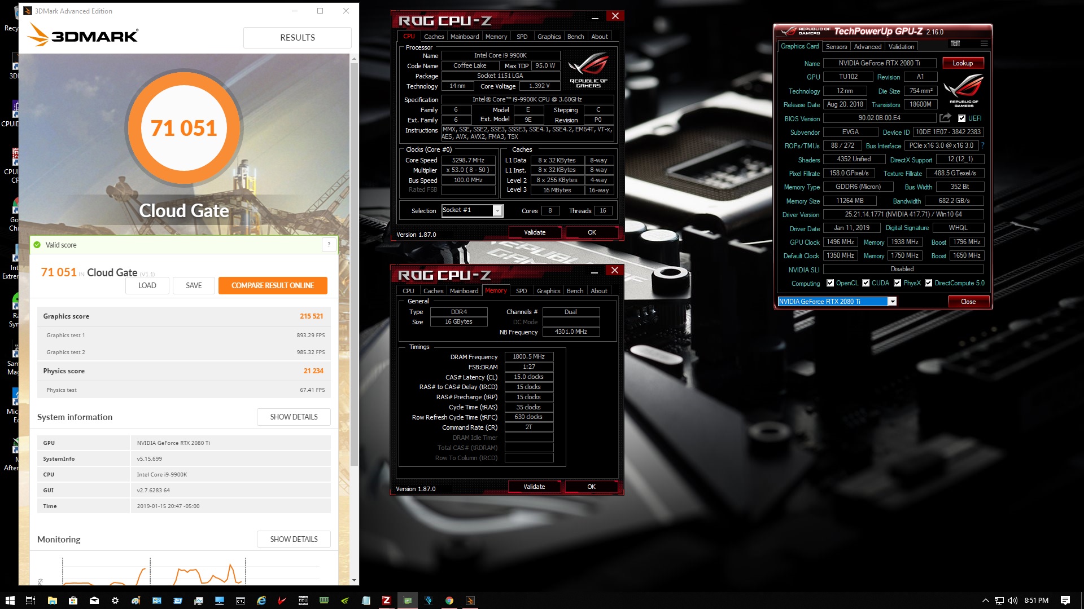The width and height of the screenshot is (1084, 609).
Task: Click the BIOS Version field 90.02.0B.00.E4
Action: point(879,118)
